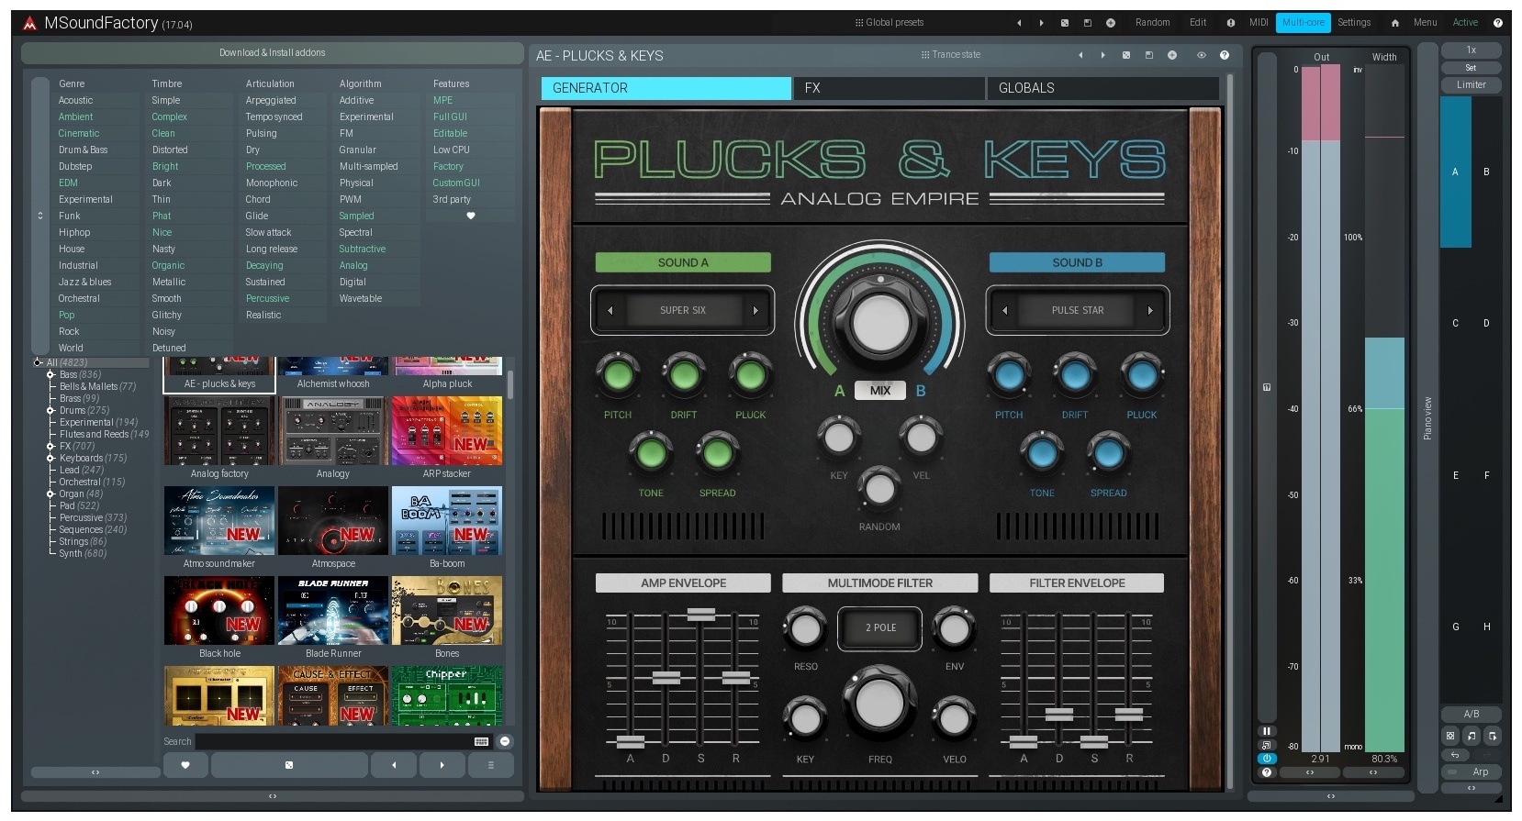Switch to the GLOBALS tab
1522x821 pixels.
tap(1103, 88)
